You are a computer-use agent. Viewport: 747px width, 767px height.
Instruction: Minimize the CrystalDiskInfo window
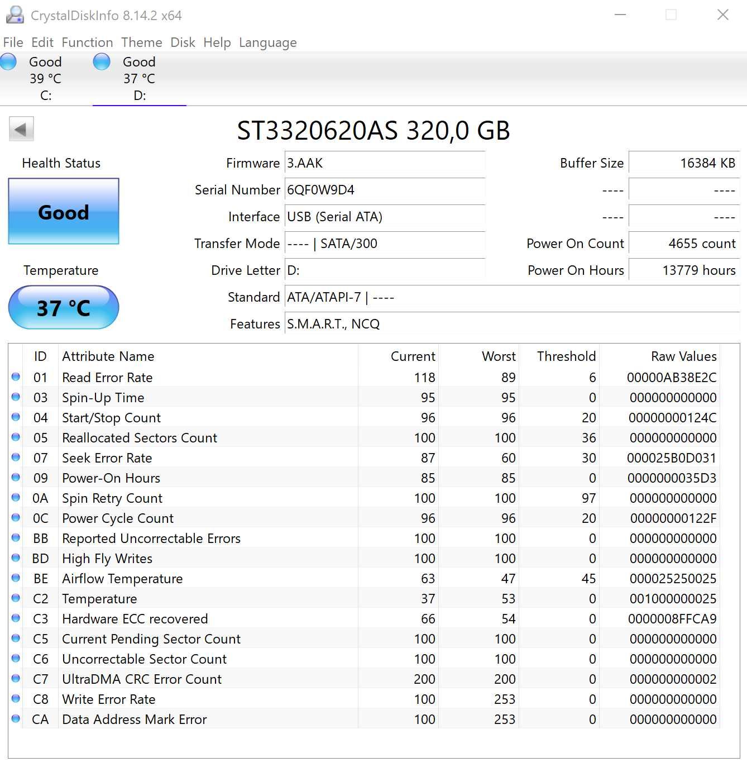[620, 15]
